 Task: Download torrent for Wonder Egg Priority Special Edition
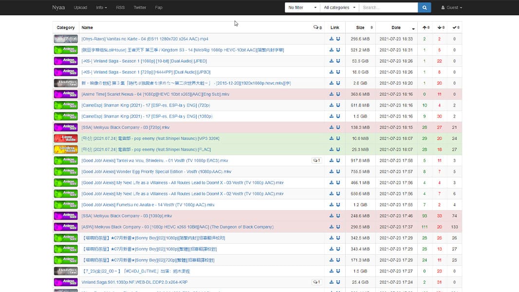pyautogui.click(x=332, y=171)
